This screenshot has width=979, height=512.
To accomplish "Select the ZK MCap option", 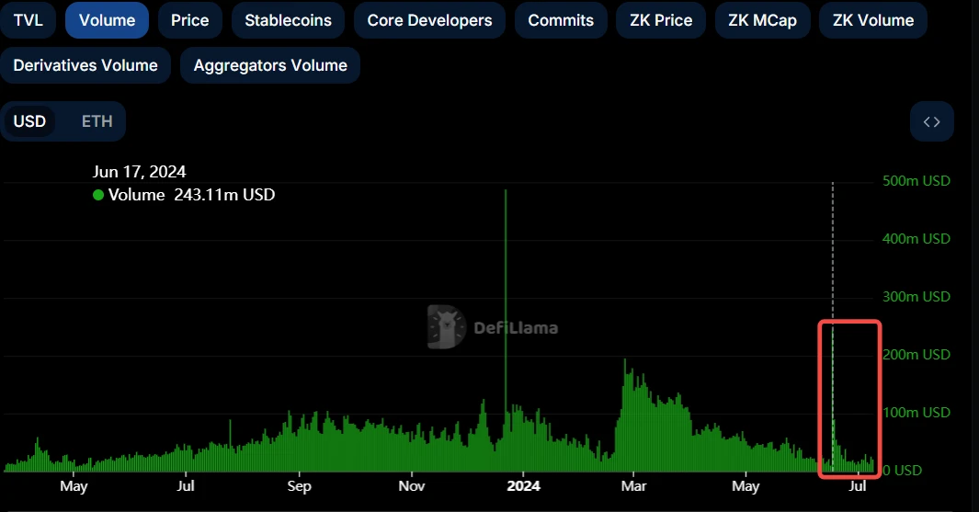I will pyautogui.click(x=762, y=20).
